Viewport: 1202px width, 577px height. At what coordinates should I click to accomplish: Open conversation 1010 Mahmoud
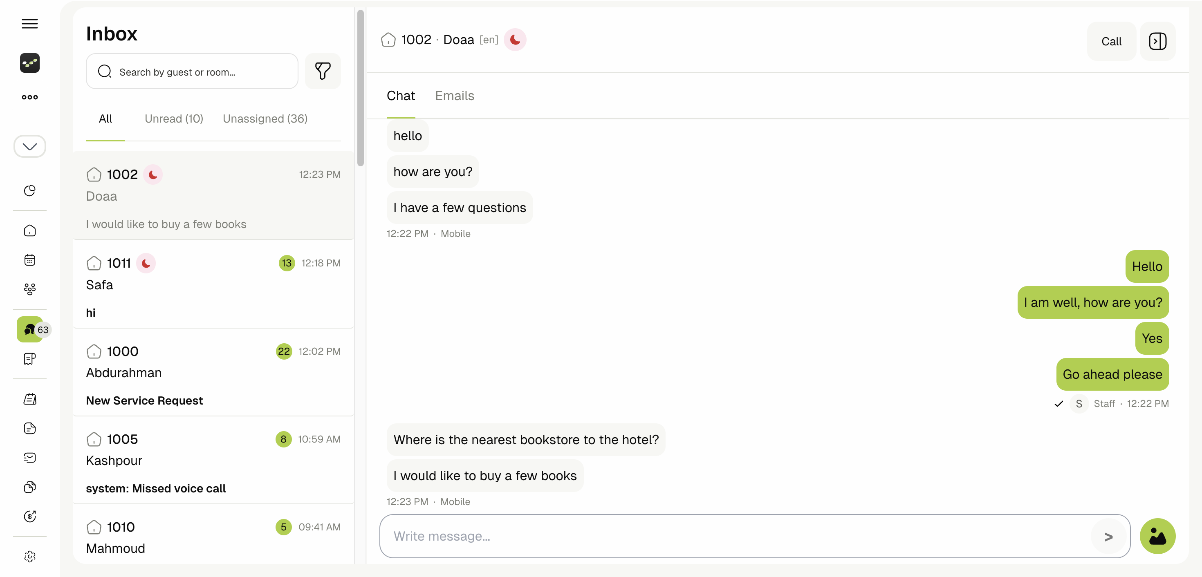point(213,535)
